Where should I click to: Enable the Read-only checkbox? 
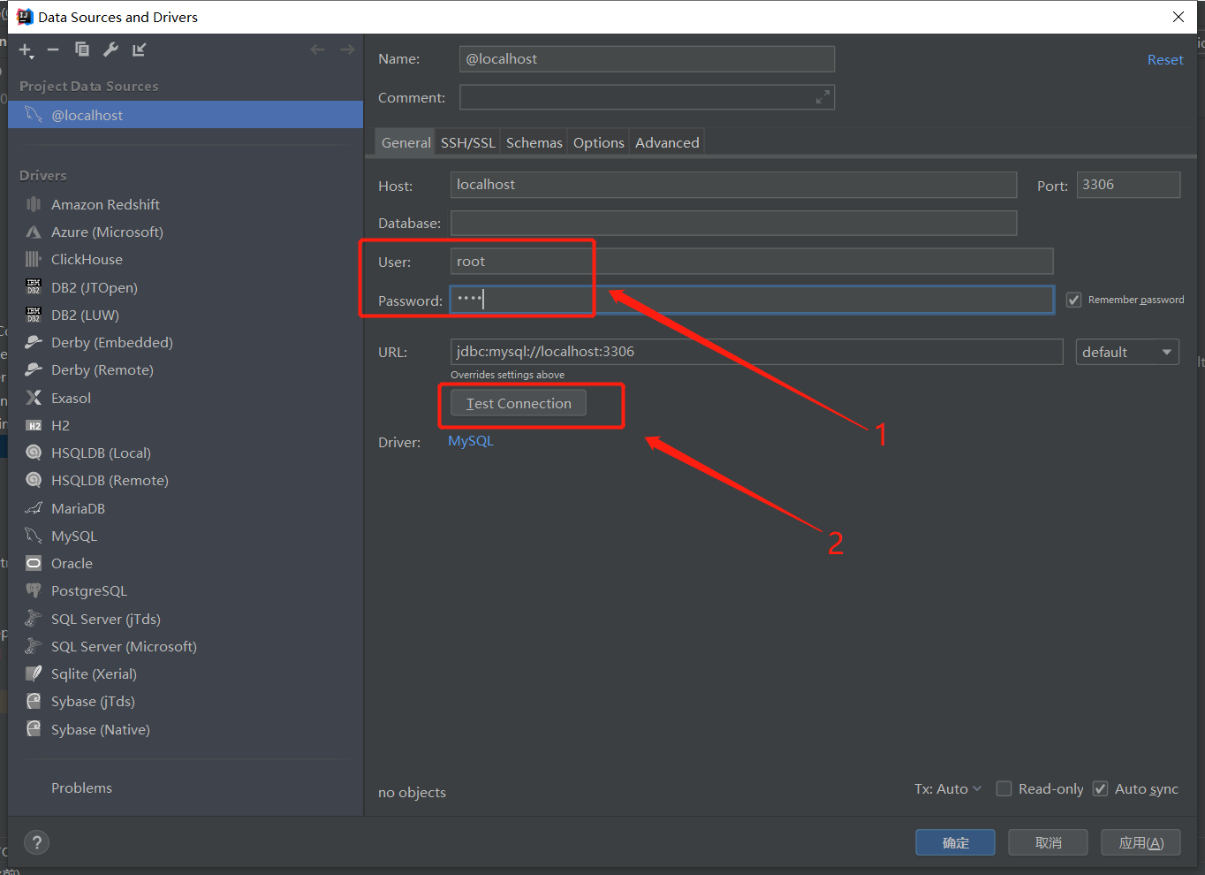(1004, 789)
